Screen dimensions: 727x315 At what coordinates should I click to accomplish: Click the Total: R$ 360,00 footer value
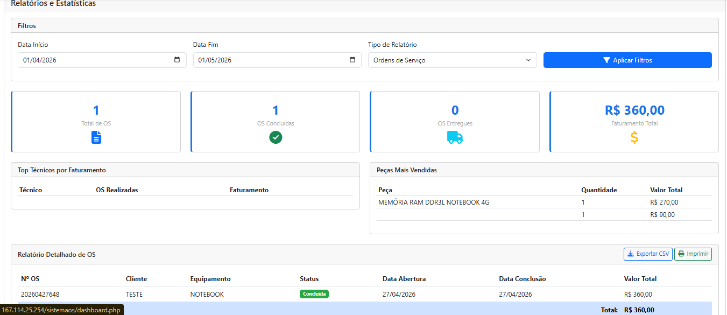tap(639, 310)
